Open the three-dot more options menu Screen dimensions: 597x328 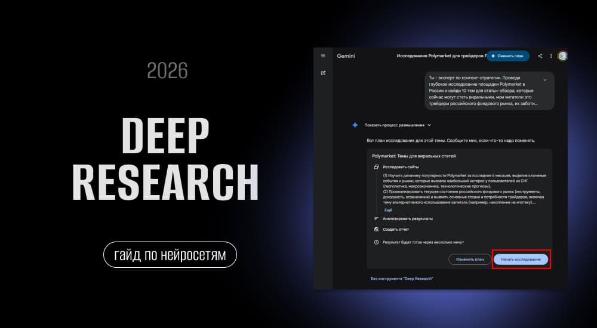point(551,56)
